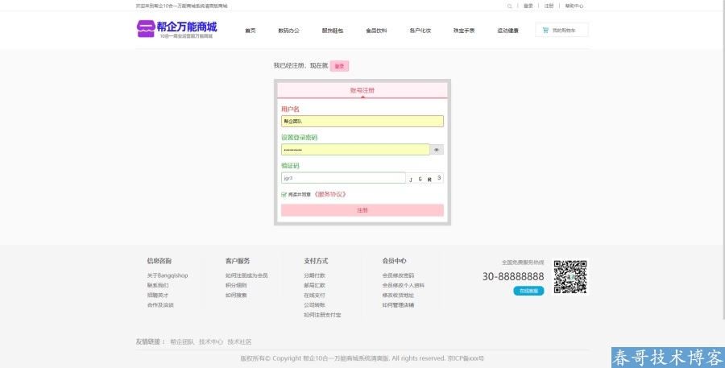Open 帮助中心 in the top bar

point(574,6)
